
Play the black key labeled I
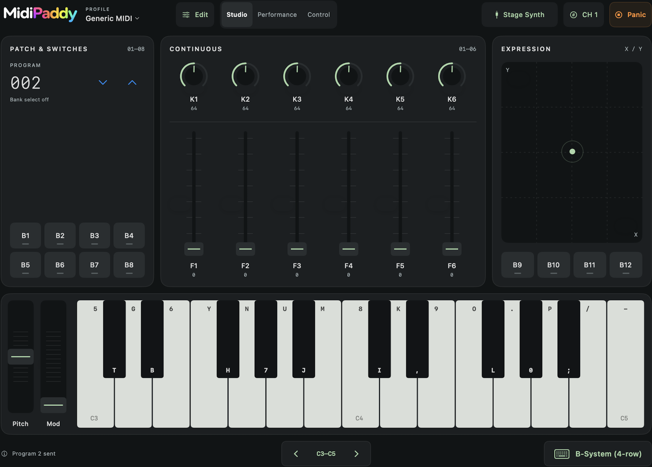(x=379, y=339)
